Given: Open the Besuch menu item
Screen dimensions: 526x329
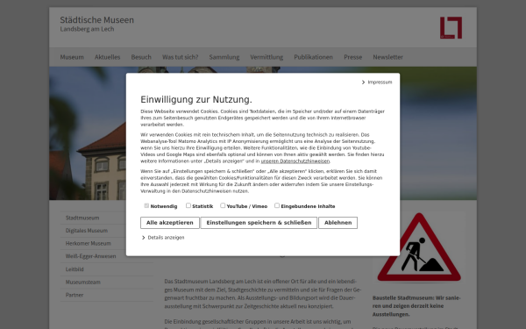Looking at the screenshot, I should tap(141, 57).
